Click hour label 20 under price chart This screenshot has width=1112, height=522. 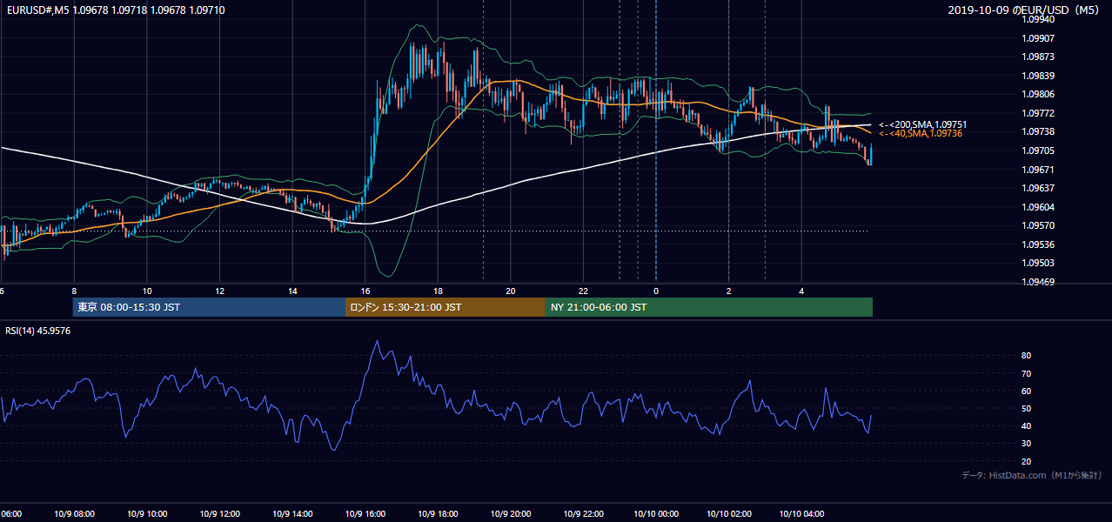coord(511,291)
